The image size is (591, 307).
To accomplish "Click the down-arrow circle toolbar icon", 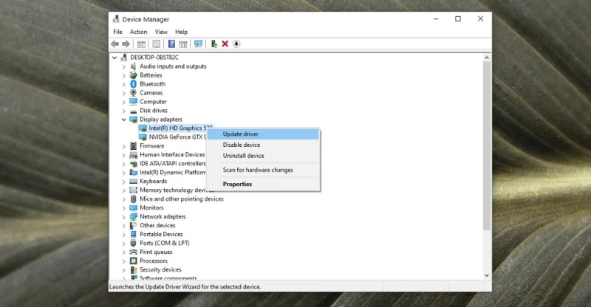I will click(236, 44).
